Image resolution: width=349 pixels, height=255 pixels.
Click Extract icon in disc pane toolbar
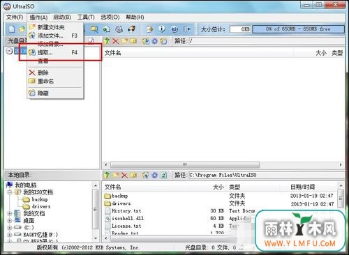(x=146, y=41)
